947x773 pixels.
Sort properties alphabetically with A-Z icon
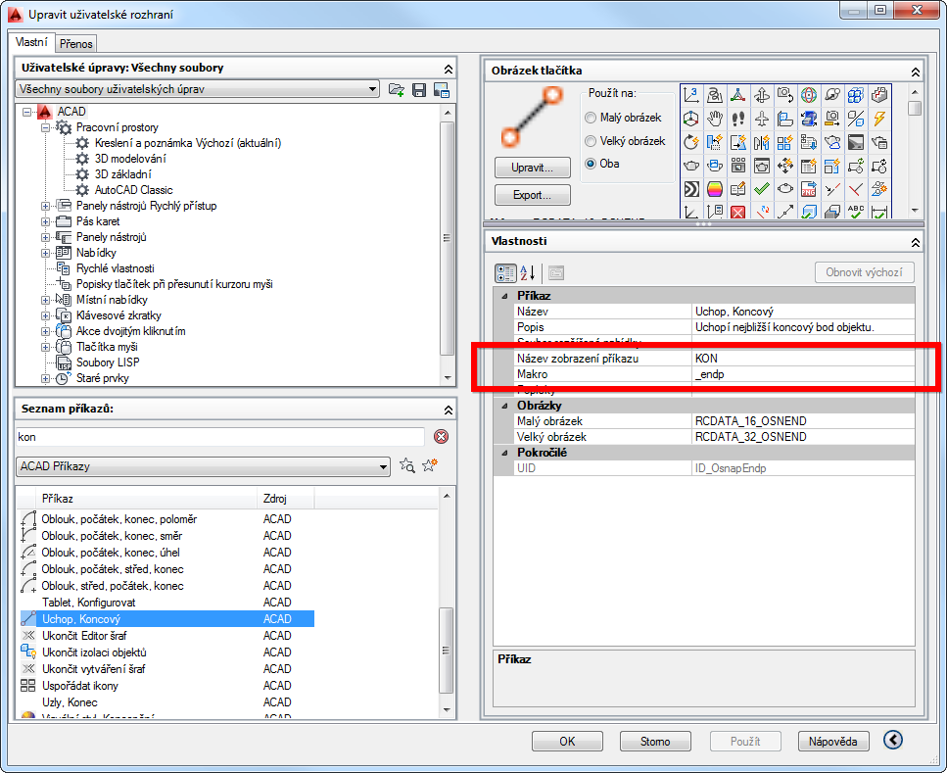pyautogui.click(x=527, y=273)
